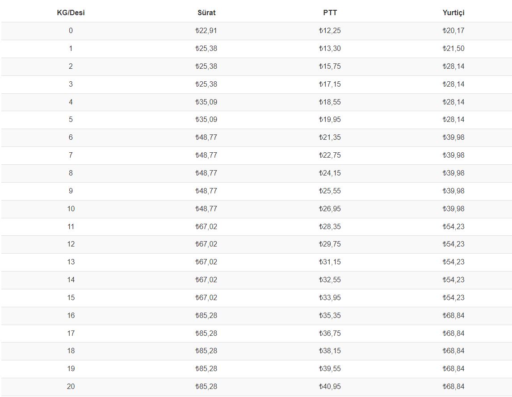The width and height of the screenshot is (512, 397).
Task: Click the row with KG/Desi value 6
Action: point(256,138)
